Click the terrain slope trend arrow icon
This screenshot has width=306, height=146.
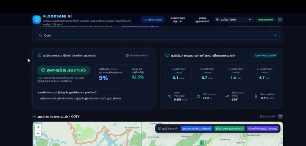pyautogui.click(x=227, y=96)
